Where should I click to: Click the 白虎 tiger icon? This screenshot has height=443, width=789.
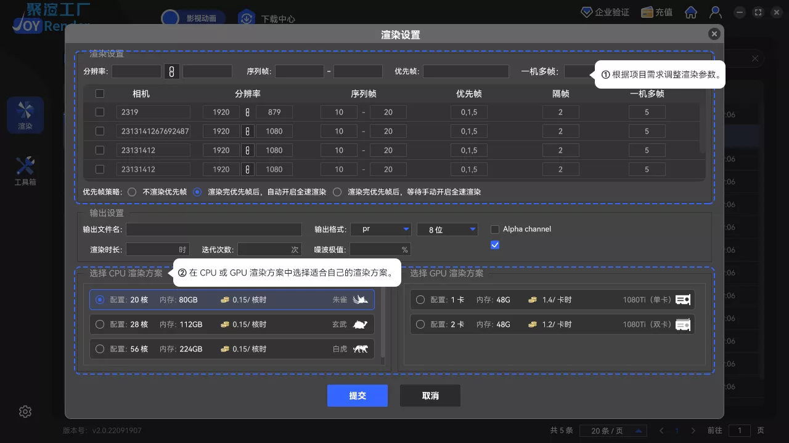coord(360,349)
